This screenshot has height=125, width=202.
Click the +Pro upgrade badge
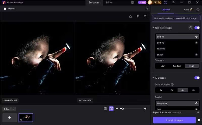(142, 2)
